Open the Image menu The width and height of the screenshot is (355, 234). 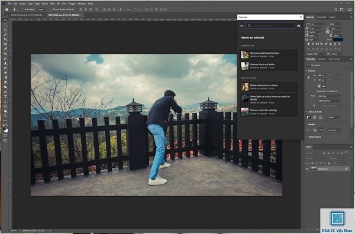[22, 4]
